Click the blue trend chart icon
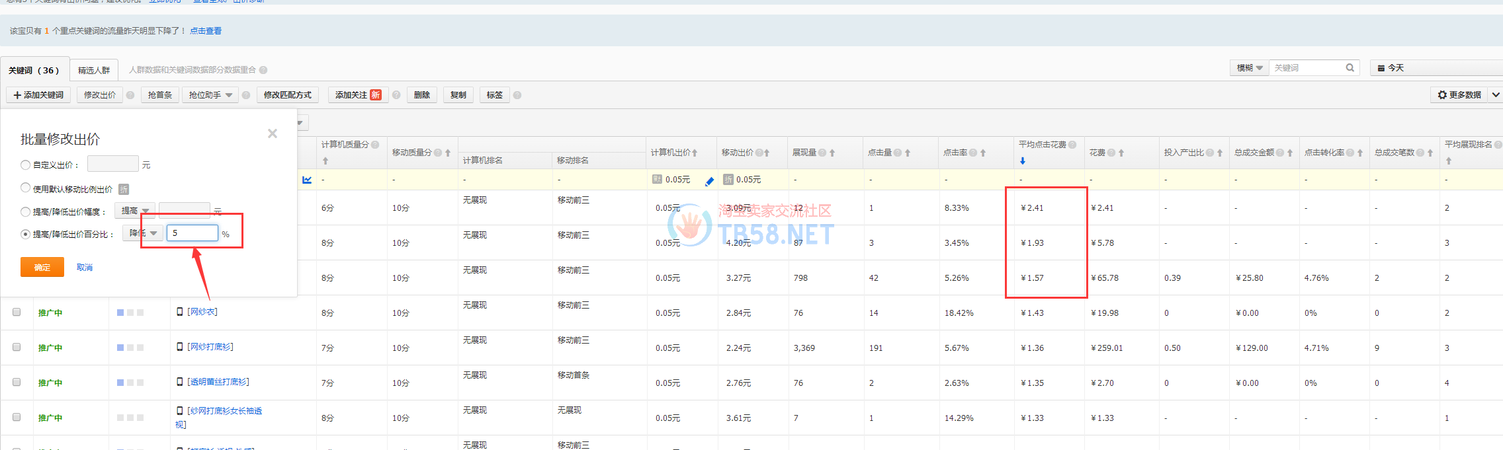Viewport: 1503px width, 450px height. 307,180
